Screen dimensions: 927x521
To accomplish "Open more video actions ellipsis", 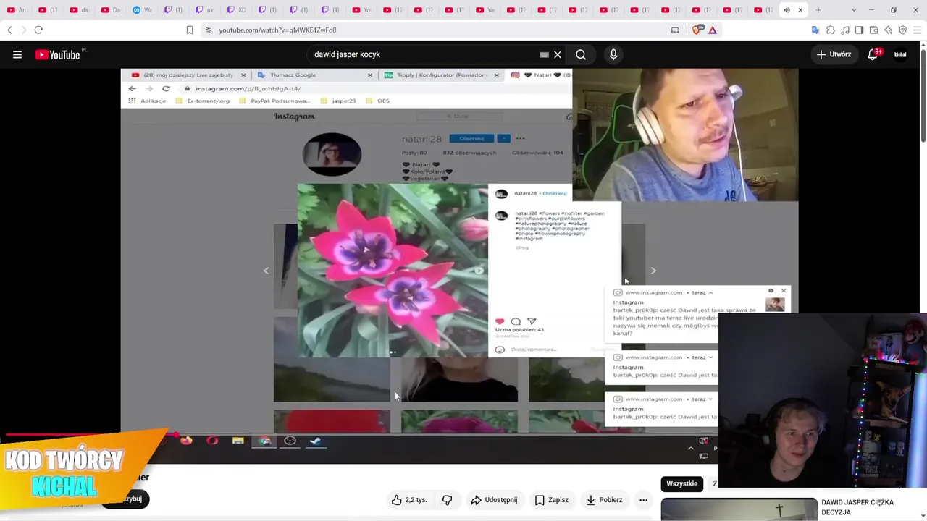I will [x=643, y=500].
